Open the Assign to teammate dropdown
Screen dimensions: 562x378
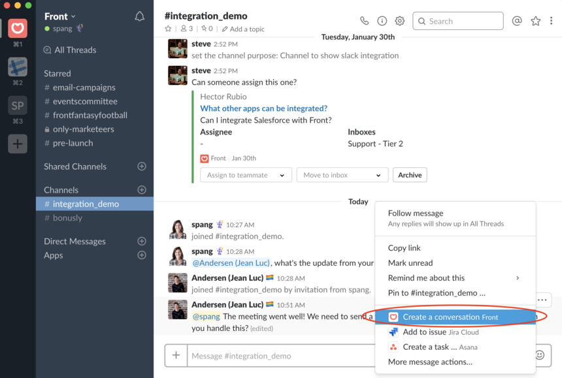pyautogui.click(x=246, y=175)
